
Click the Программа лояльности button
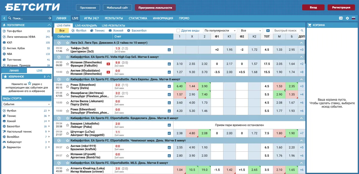pos(155,7)
